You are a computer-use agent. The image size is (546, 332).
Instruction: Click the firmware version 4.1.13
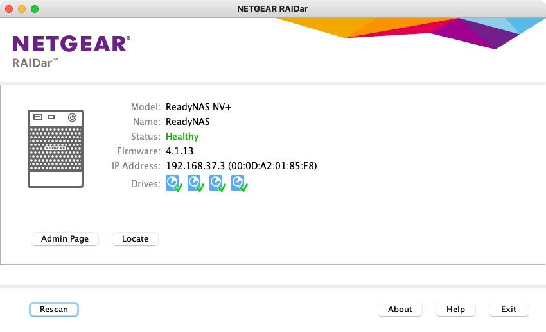(x=179, y=151)
